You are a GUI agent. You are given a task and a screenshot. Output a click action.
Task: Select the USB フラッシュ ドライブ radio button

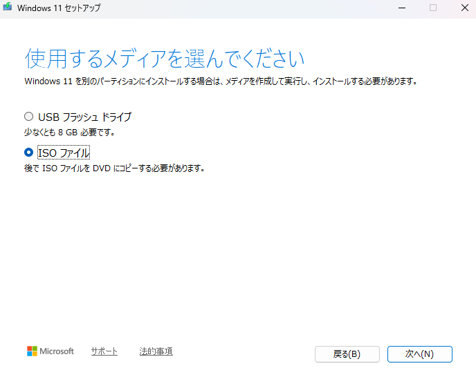pyautogui.click(x=28, y=117)
